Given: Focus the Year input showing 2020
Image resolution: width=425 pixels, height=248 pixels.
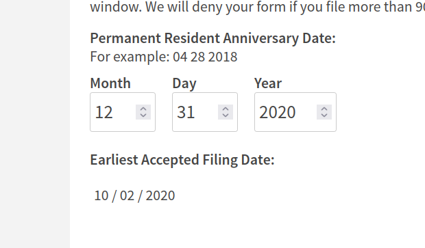Looking at the screenshot, I should [x=295, y=112].
